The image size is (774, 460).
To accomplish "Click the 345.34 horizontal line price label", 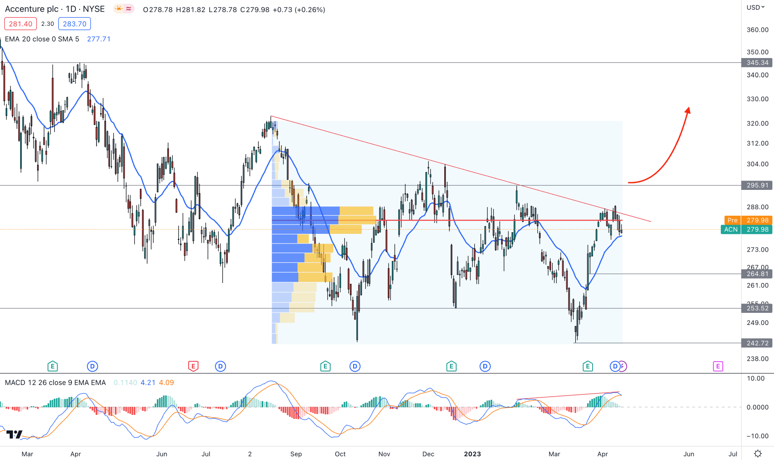I will pos(757,62).
